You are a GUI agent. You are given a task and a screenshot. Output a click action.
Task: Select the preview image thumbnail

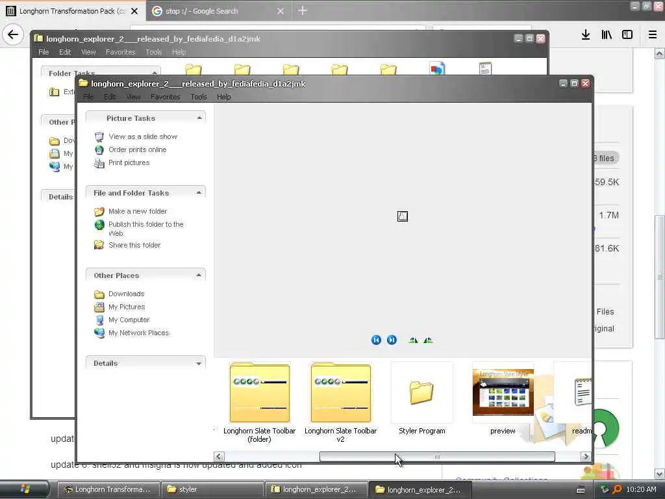point(503,393)
